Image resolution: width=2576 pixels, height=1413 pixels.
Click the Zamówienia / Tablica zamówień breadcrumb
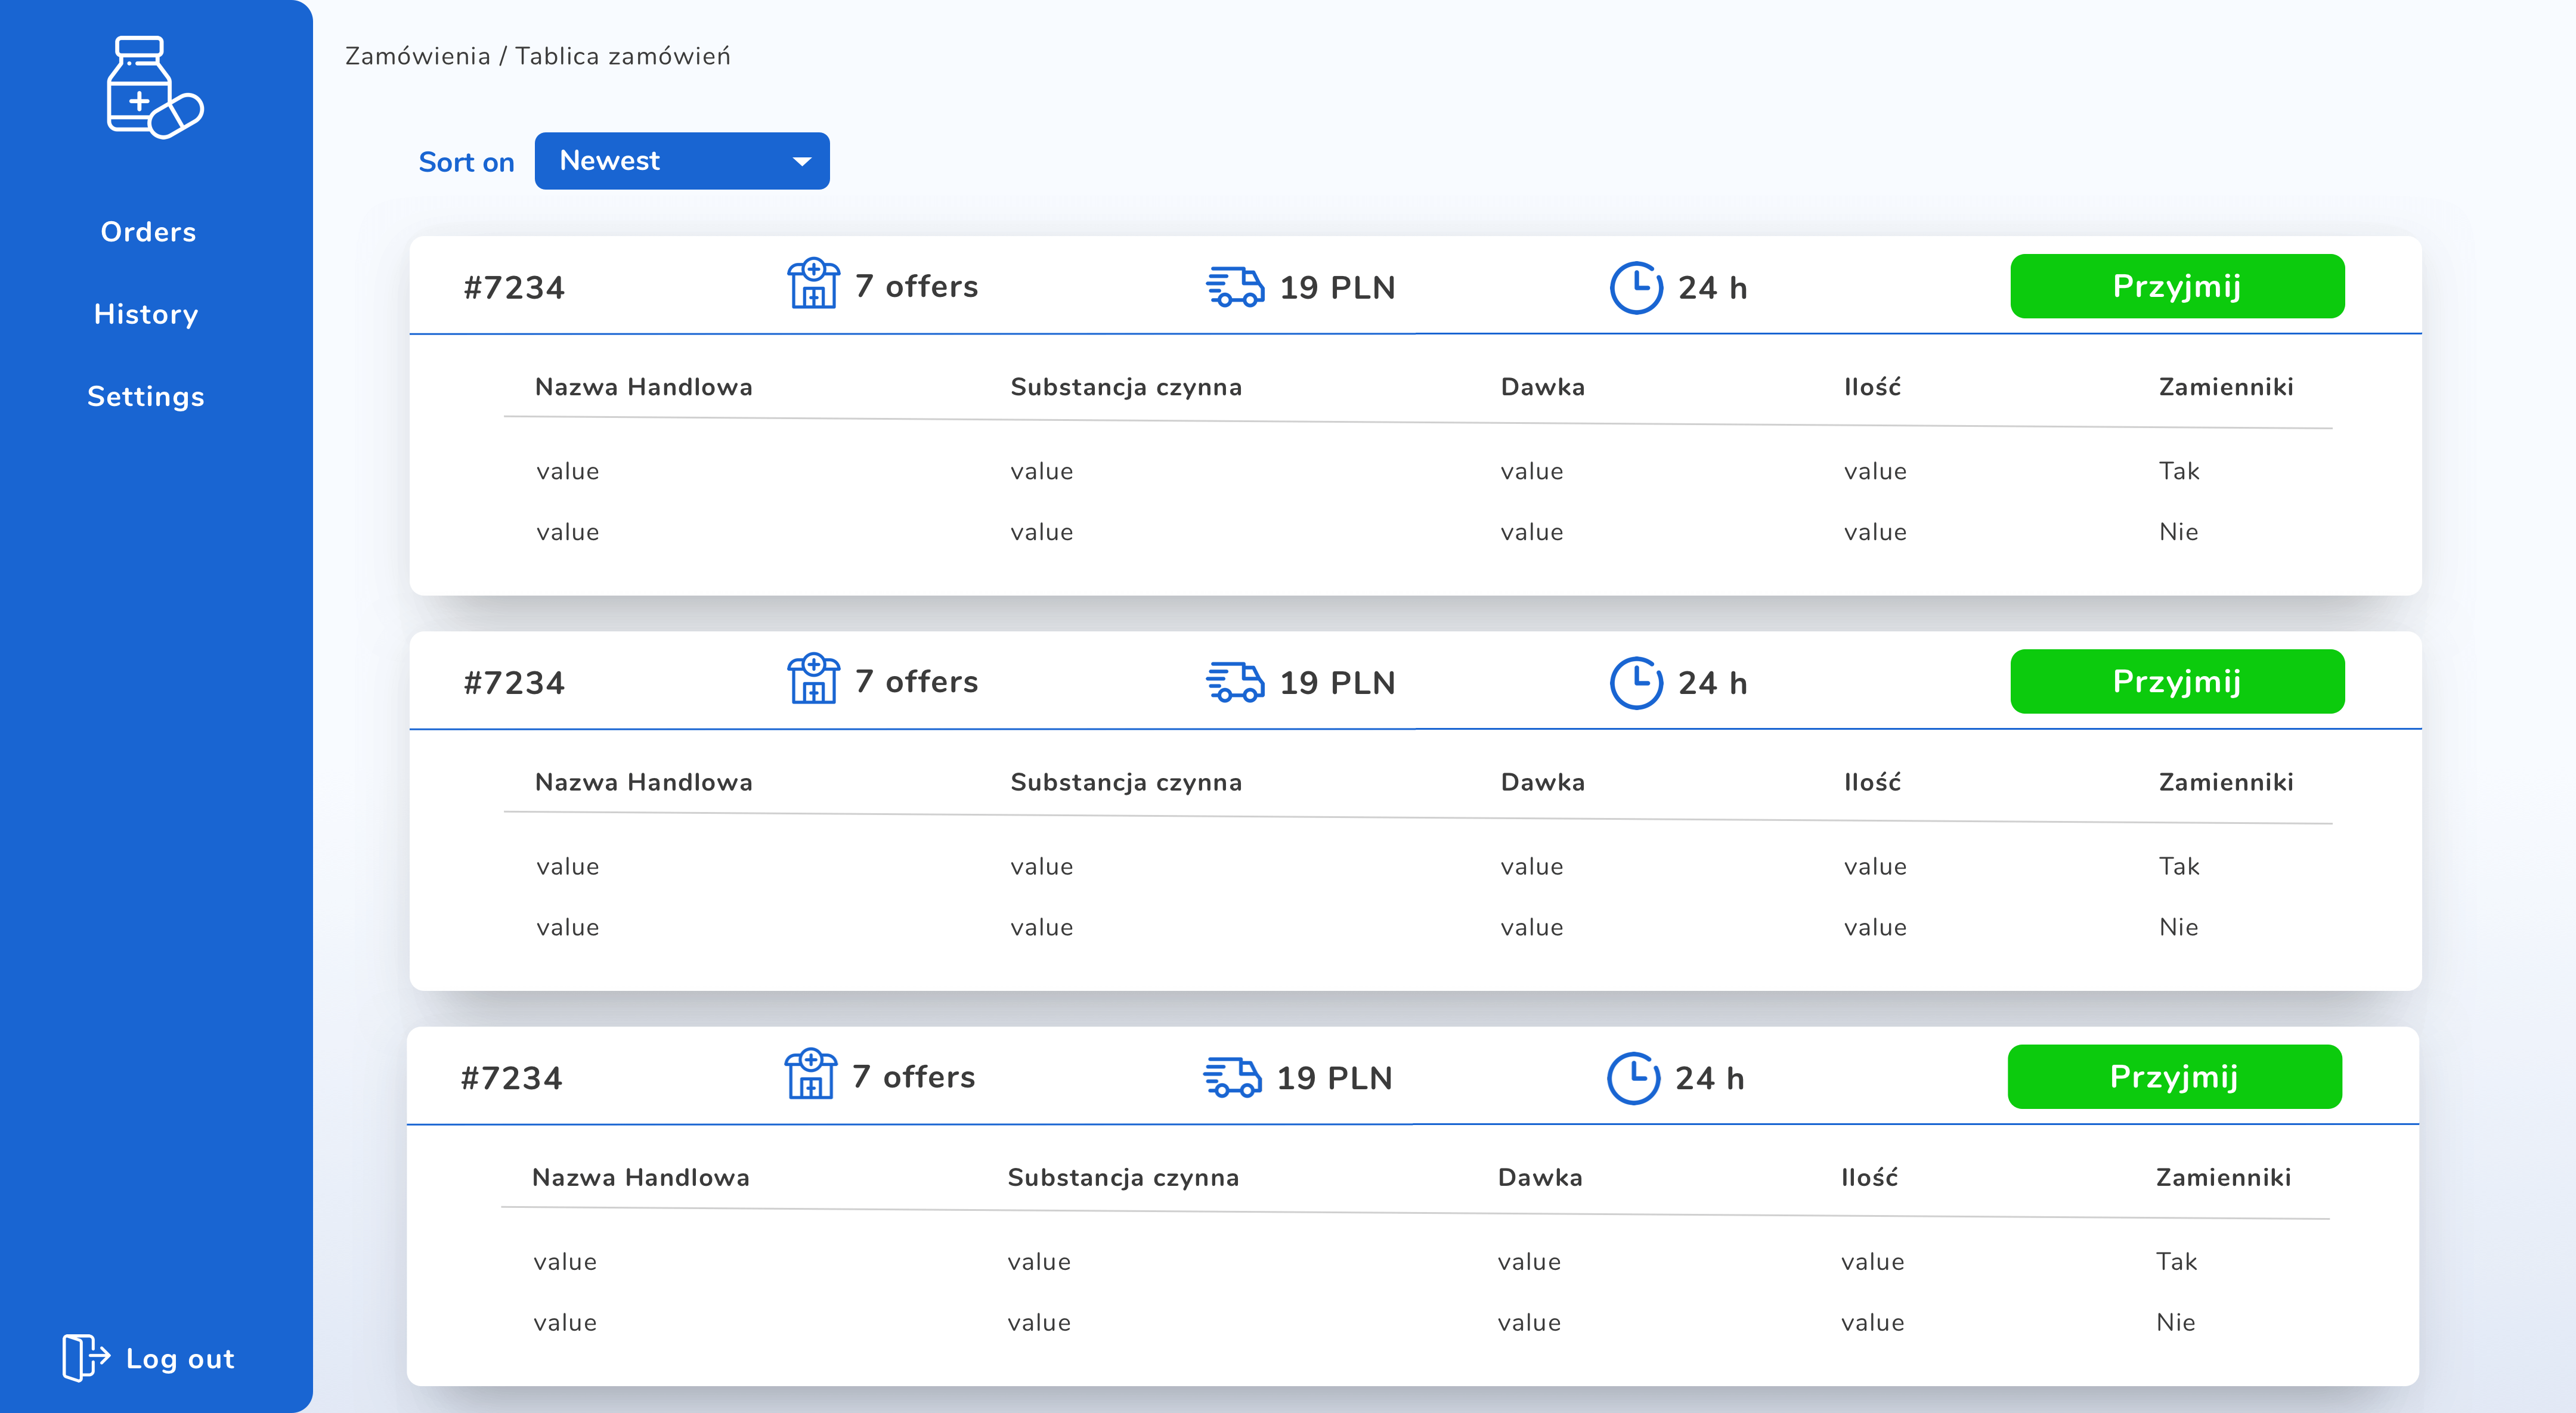tap(538, 56)
